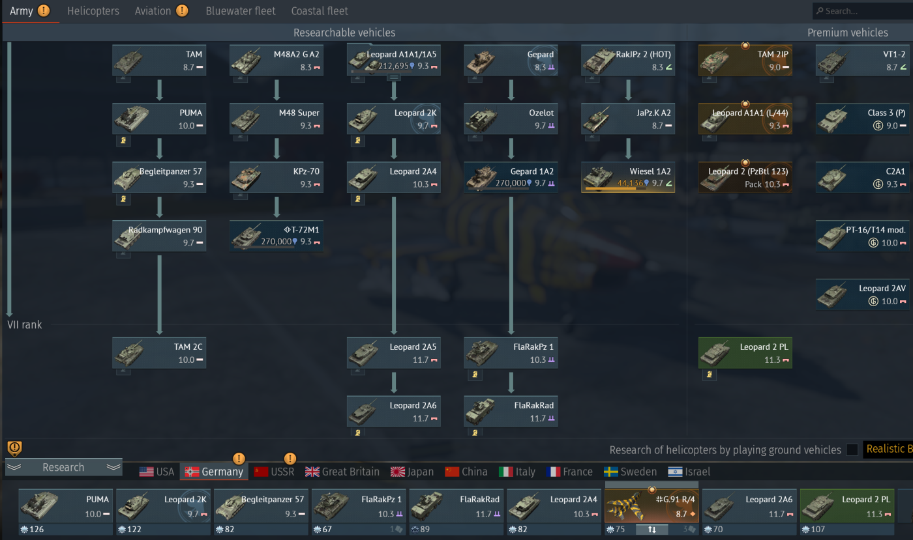Select the Great Britain nation tab
The height and width of the screenshot is (540, 913).
pyautogui.click(x=342, y=472)
